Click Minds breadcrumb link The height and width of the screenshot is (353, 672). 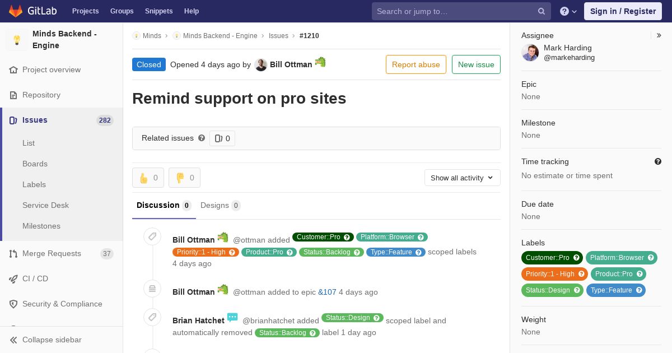click(152, 36)
